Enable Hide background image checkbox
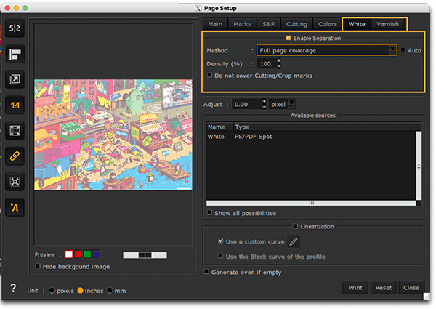 [39, 267]
